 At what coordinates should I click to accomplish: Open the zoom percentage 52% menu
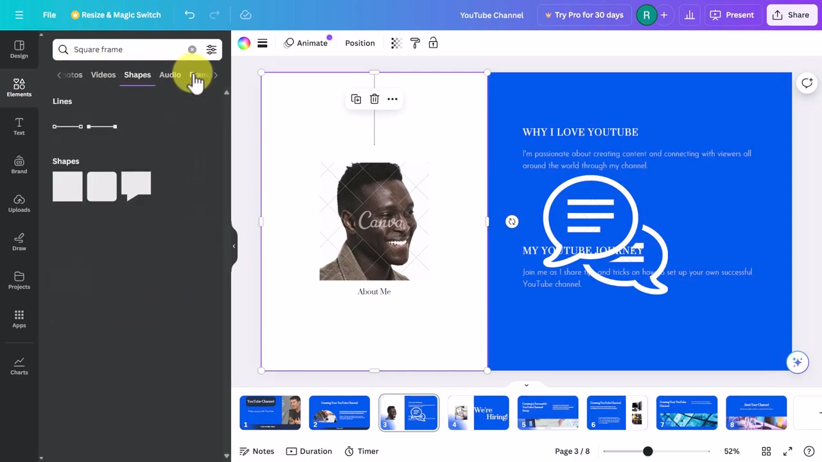tap(731, 451)
